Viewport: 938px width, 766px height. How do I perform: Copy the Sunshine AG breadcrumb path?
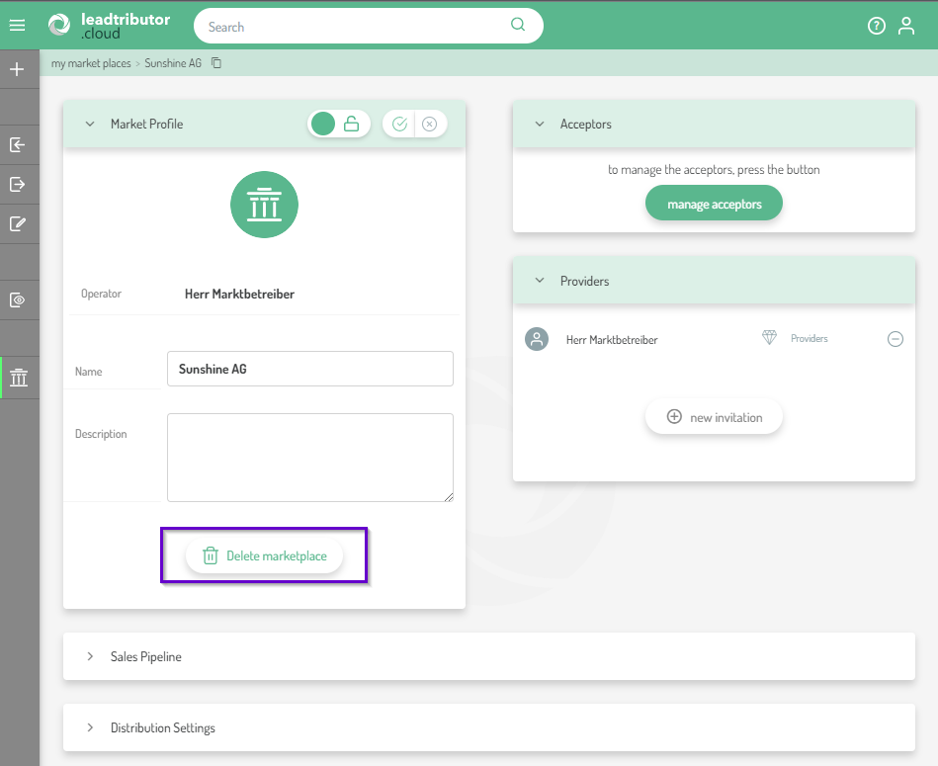tap(216, 63)
